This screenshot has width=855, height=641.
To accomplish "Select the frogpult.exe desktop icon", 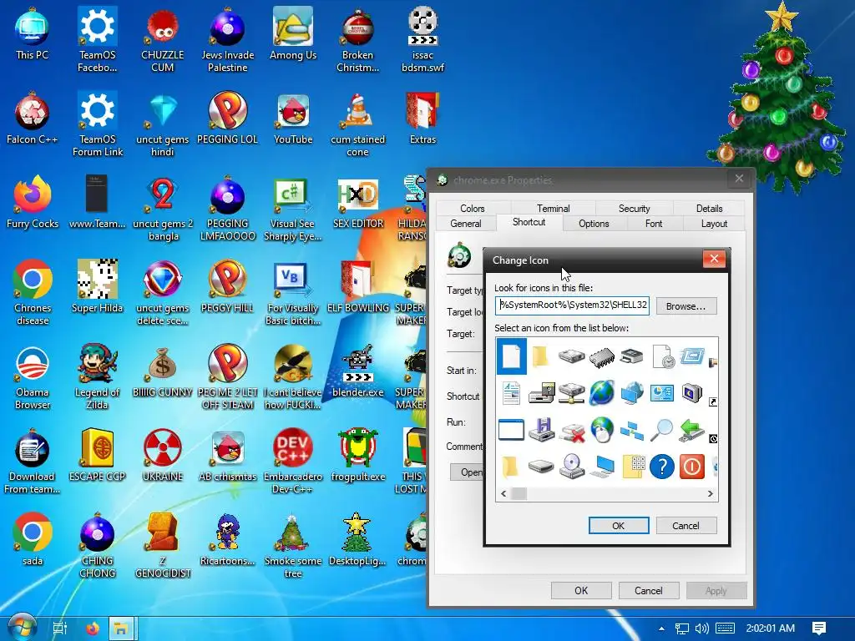I will point(357,455).
